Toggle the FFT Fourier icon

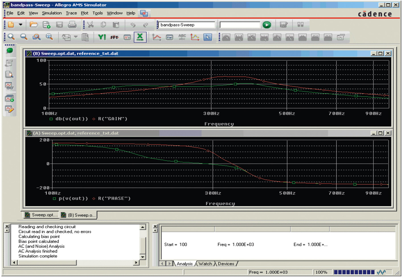[114, 37]
